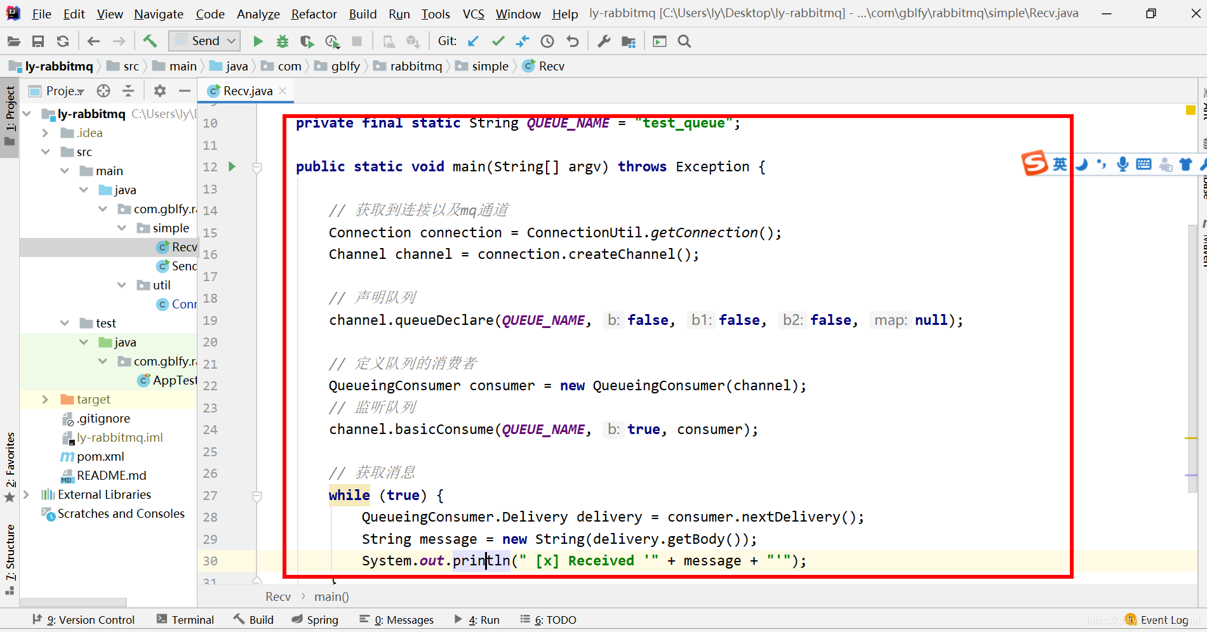The image size is (1207, 632).
Task: Show Git history clock icon
Action: point(547,41)
